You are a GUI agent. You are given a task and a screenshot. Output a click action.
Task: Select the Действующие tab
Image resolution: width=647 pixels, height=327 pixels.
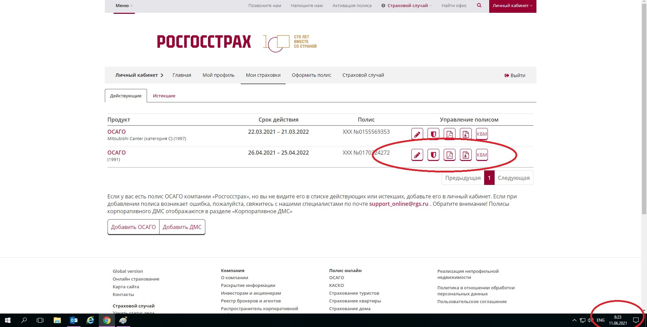pos(126,96)
